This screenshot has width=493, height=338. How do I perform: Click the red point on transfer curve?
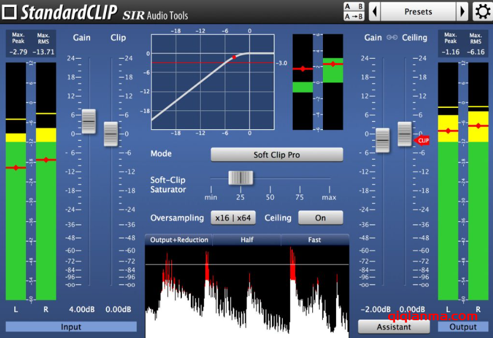pos(234,58)
